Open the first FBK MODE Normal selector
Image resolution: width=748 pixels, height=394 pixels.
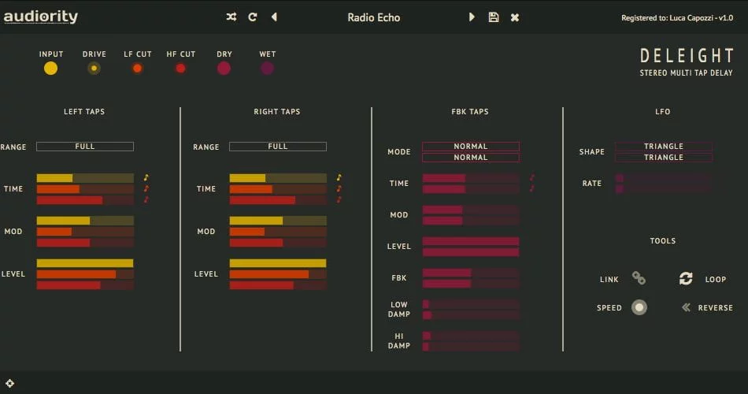[x=470, y=146]
